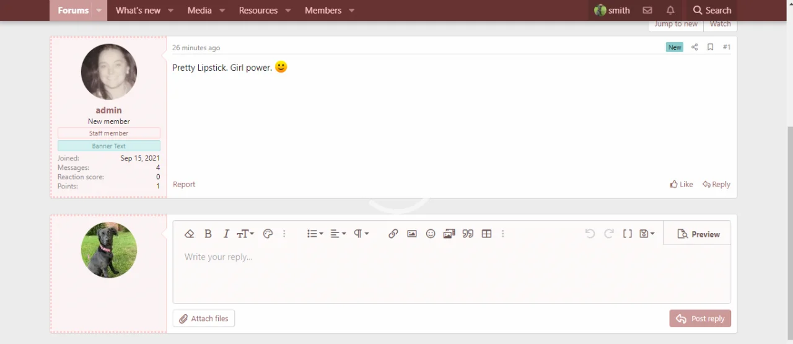Click the Insert link icon

393,234
